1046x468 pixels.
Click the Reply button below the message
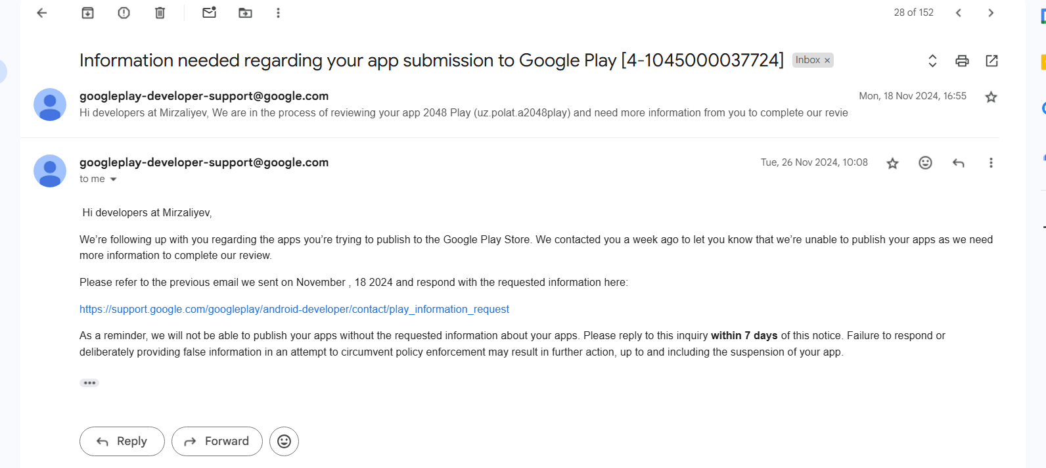coord(122,441)
